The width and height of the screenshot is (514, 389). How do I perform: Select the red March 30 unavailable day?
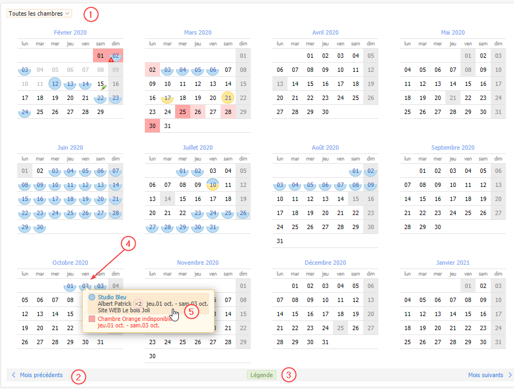152,126
